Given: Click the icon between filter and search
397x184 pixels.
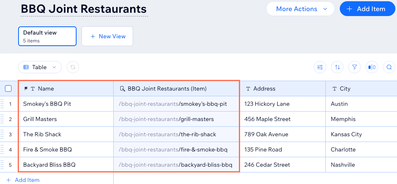Looking at the screenshot, I should coord(372,67).
